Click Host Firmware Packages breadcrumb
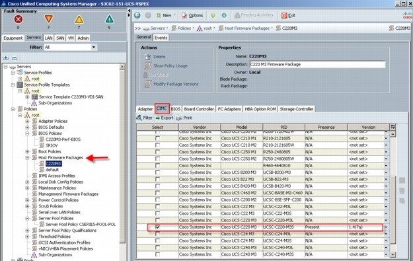Viewport: 413px width, 261px height. [x=246, y=28]
